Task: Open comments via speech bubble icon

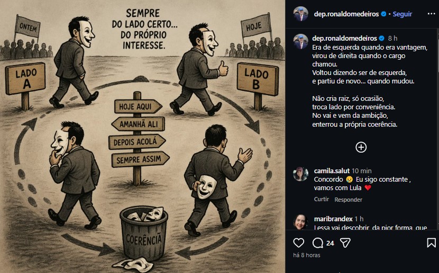Action: click(x=318, y=243)
